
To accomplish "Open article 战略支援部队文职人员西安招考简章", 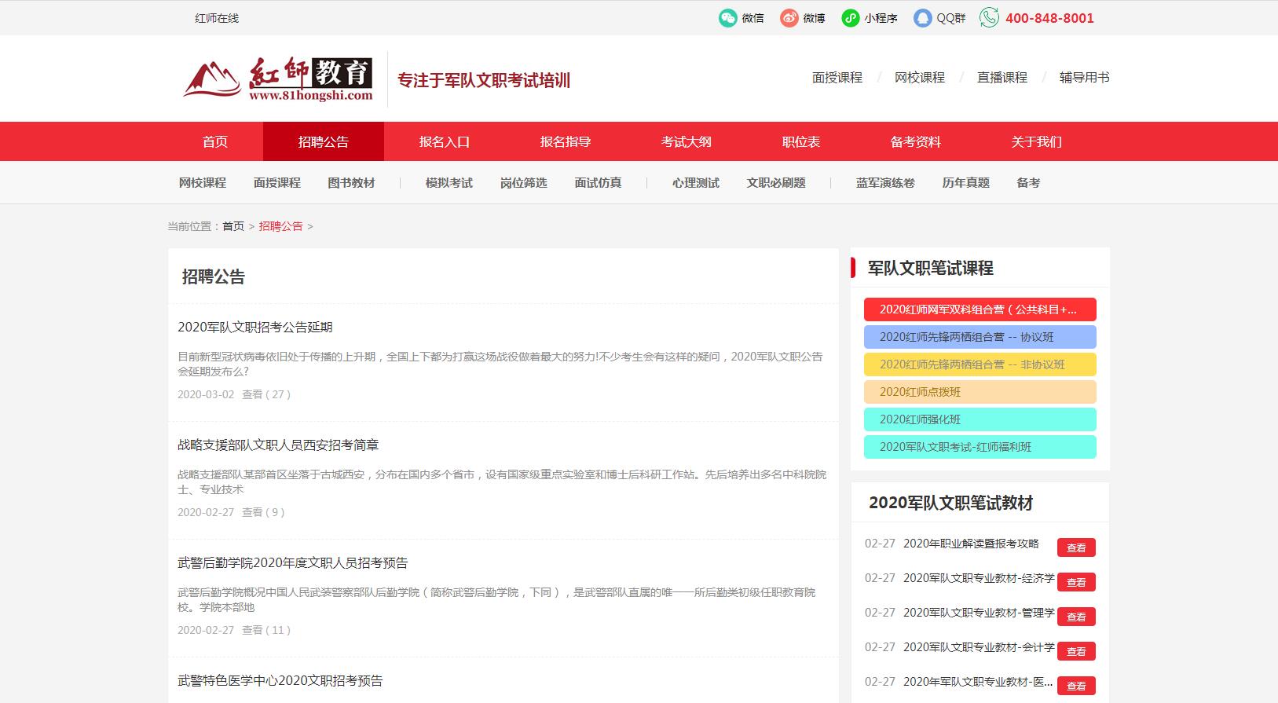I will [x=278, y=445].
